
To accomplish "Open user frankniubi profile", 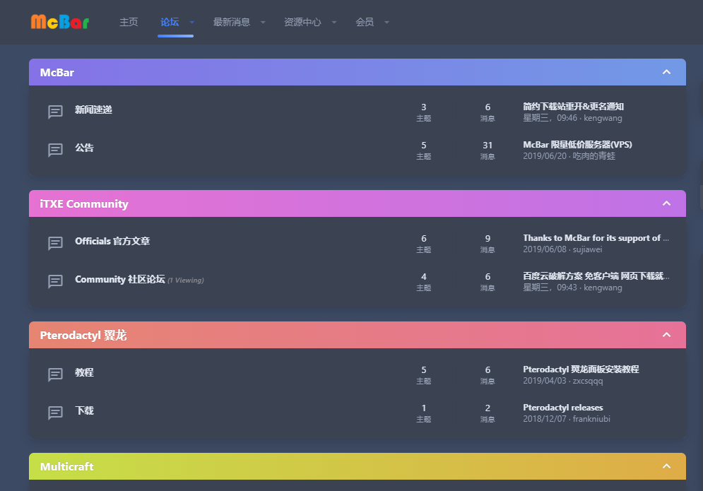I will pyautogui.click(x=591, y=418).
